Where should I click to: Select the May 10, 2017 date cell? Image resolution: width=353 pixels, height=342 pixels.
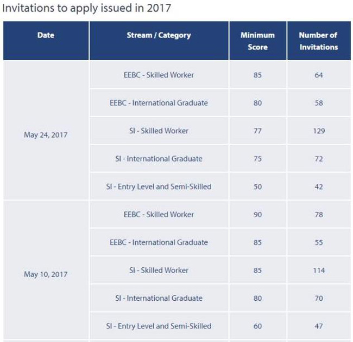(46, 274)
